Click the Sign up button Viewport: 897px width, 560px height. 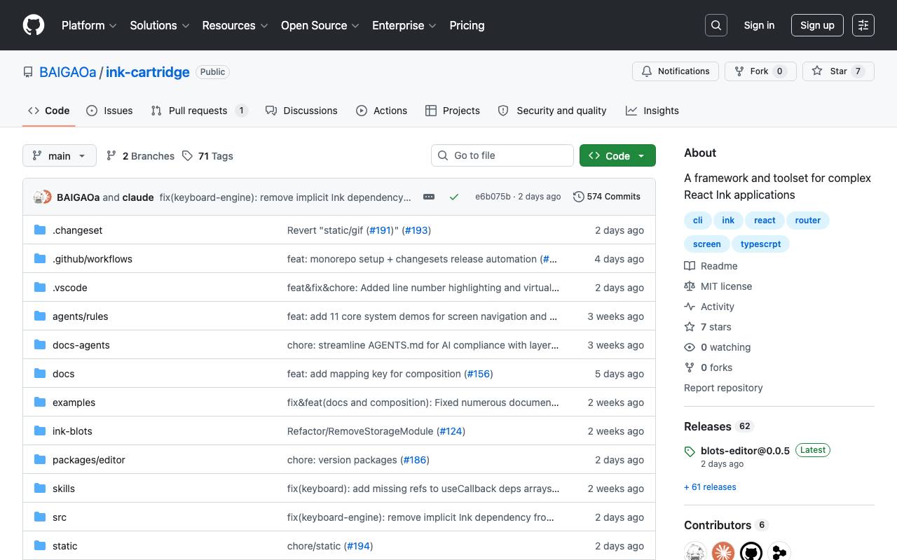pos(817,25)
